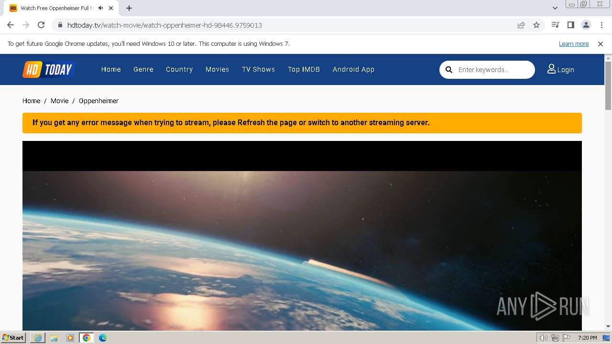Click the Login link

(566, 70)
